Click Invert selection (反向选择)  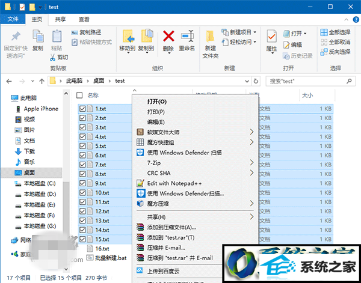[336, 52]
